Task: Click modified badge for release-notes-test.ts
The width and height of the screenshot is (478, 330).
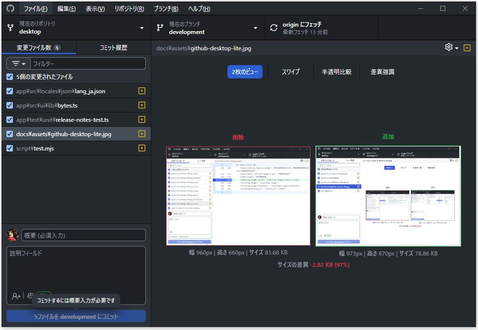Action: pos(142,119)
